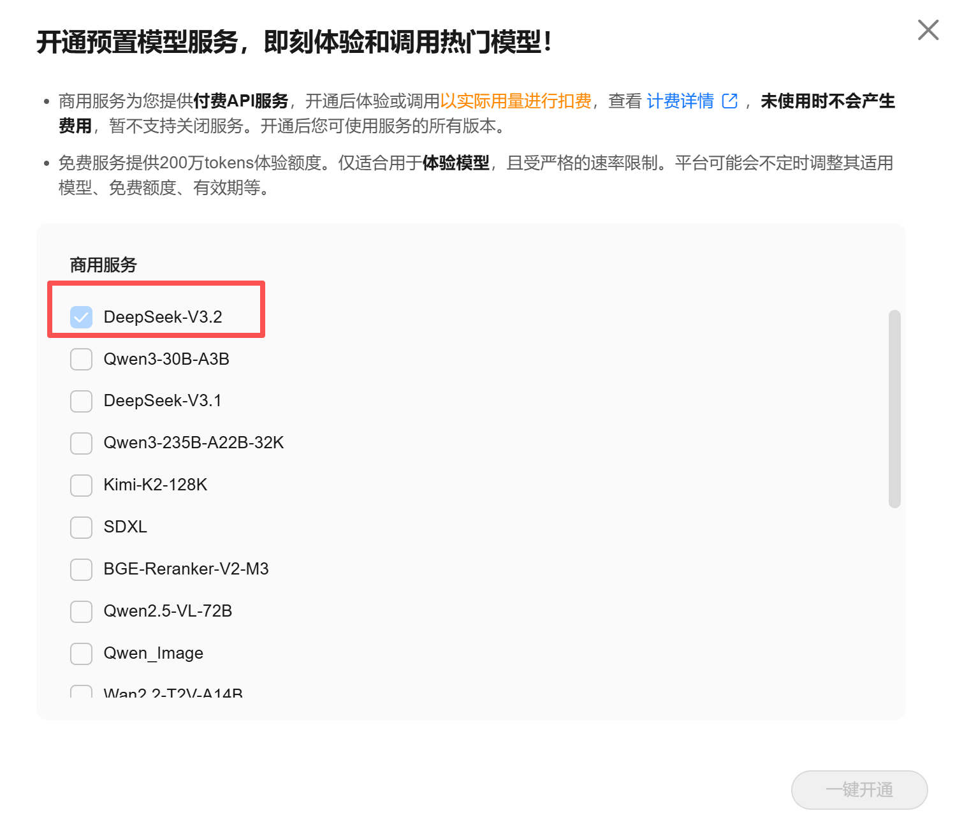Enable the DeepSeek-V3.1 checkbox
Viewport: 955px width, 820px height.
(x=81, y=401)
